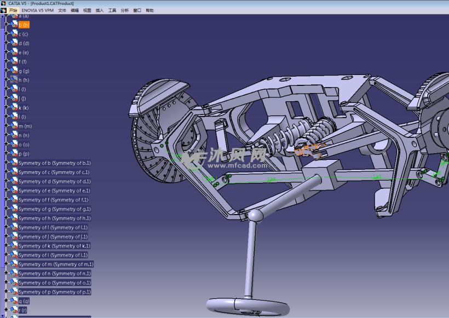Expand the Symmetry of m node

(x=7, y=264)
